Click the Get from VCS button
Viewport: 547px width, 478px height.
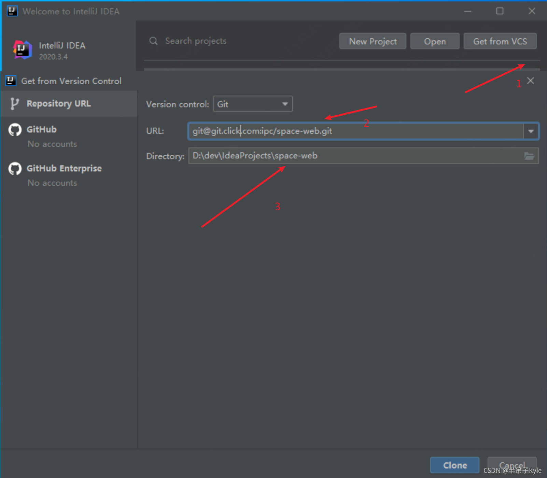500,41
